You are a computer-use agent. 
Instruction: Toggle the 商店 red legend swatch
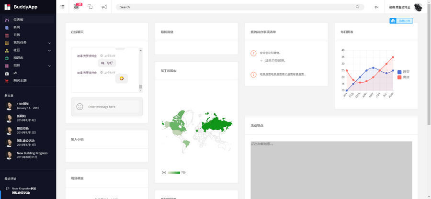[x=399, y=77]
